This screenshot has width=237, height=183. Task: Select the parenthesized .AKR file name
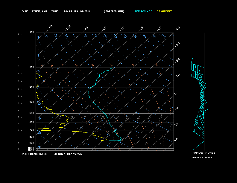(x=114, y=11)
